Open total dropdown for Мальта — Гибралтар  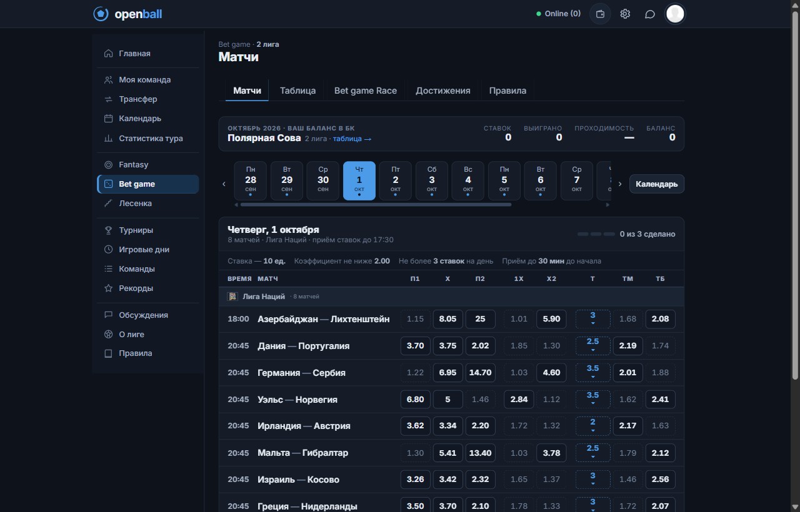[592, 453]
